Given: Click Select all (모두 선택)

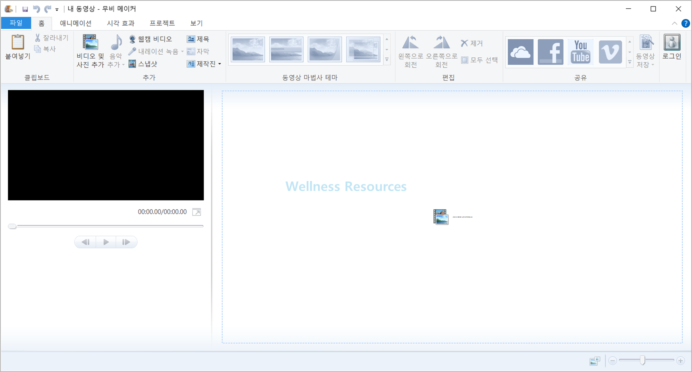Looking at the screenshot, I should [480, 60].
